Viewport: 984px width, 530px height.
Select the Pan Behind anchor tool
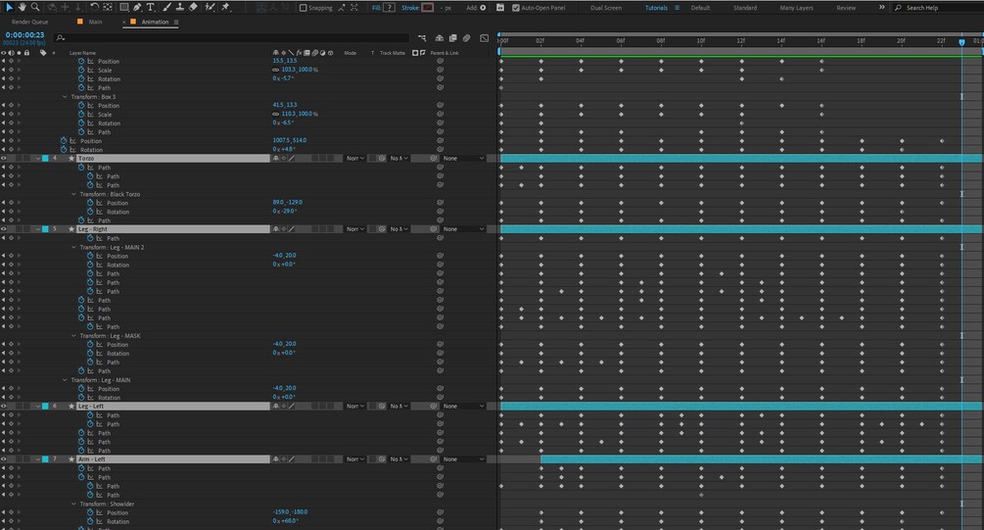108,7
